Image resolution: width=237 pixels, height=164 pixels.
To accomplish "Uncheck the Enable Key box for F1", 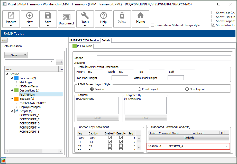I will point(110,142).
